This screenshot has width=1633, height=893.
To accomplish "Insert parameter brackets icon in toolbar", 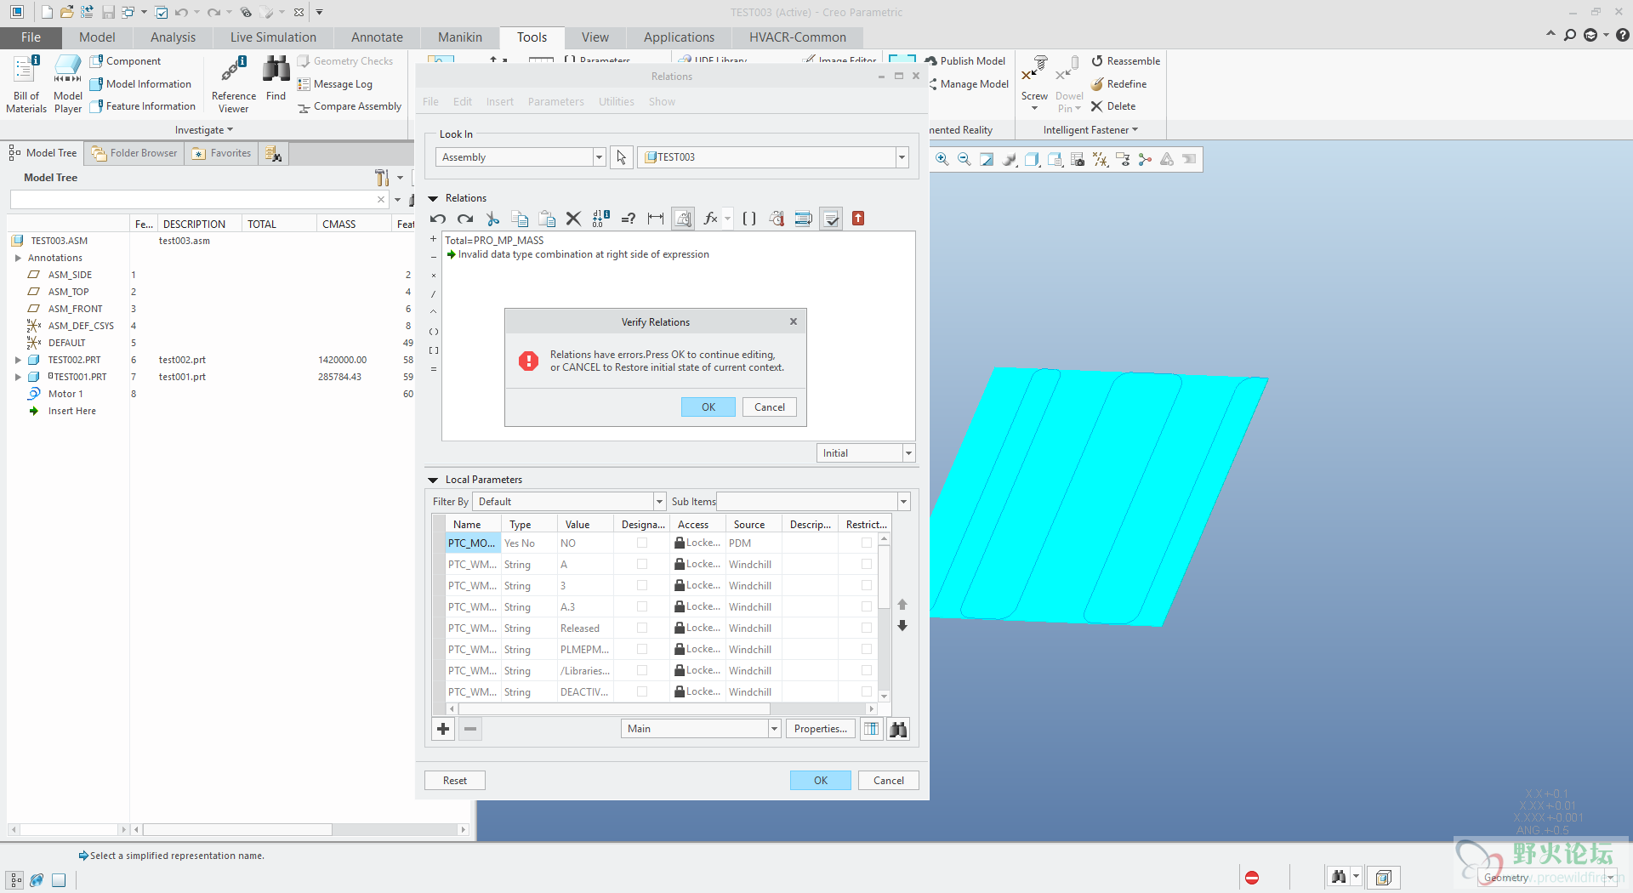I will pos(749,219).
